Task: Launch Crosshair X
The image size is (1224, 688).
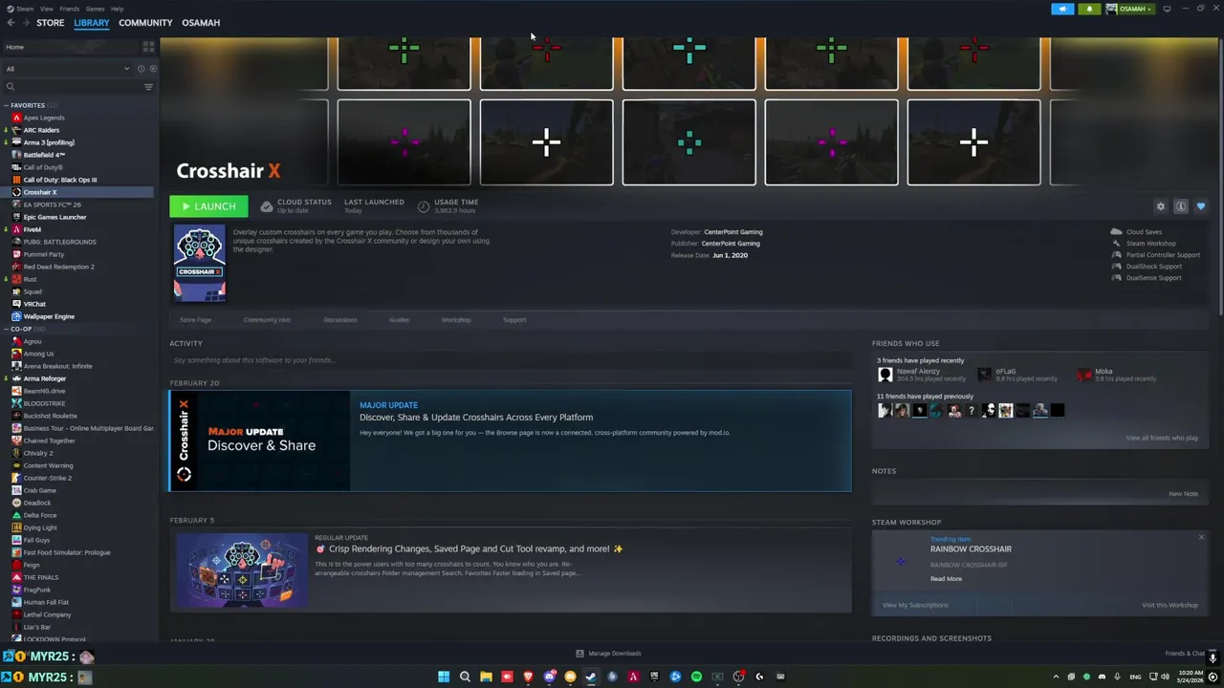Action: (208, 206)
